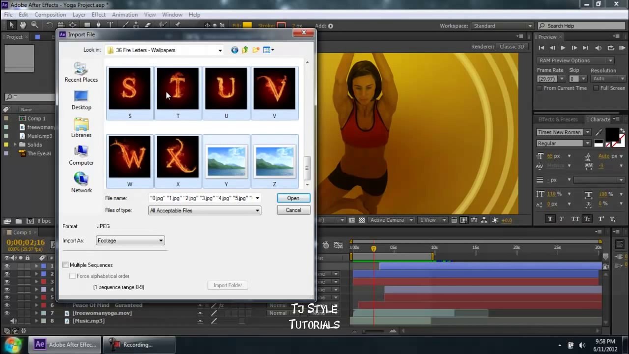Hide layer 4 with eye toggle
This screenshot has height=354, width=629.
tap(7, 290)
